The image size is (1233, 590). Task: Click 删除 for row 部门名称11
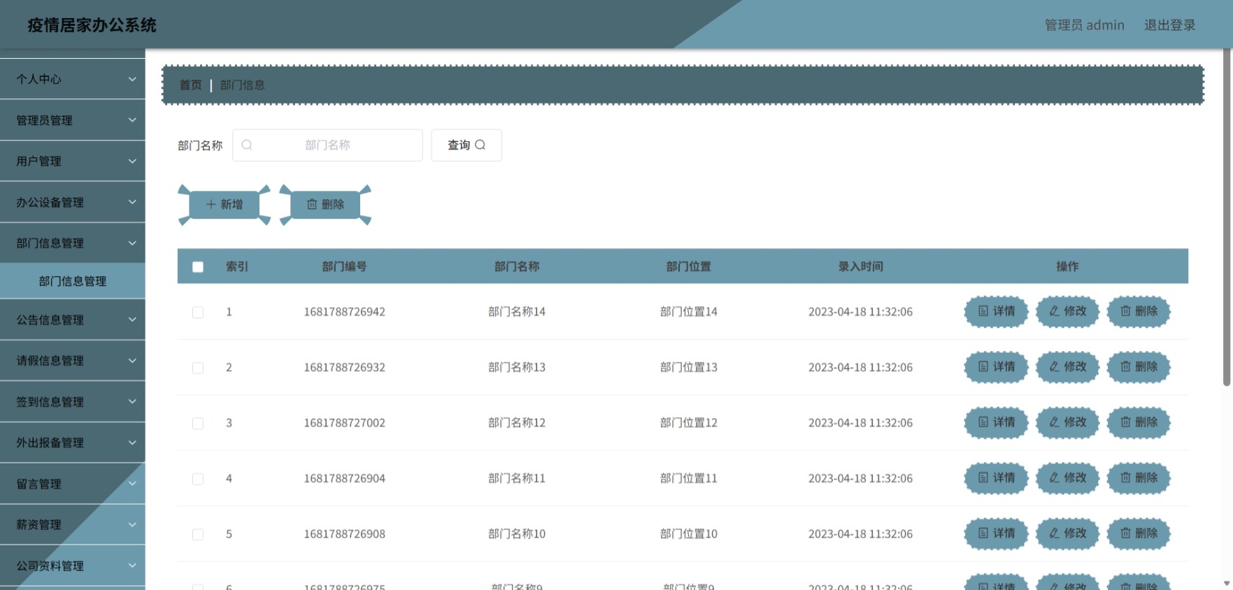coord(1139,478)
